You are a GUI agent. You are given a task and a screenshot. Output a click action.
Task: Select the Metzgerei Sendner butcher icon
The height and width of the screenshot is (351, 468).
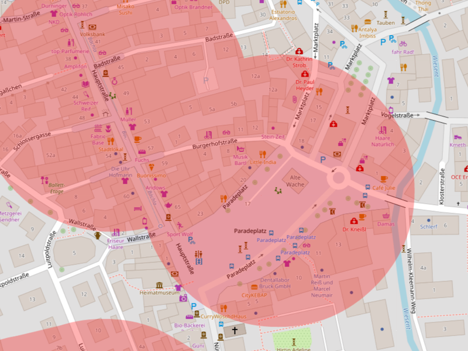pos(9,205)
